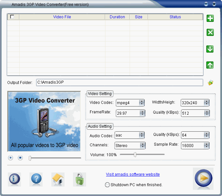
Task: Click the house homepage icon
Action: 58,179
